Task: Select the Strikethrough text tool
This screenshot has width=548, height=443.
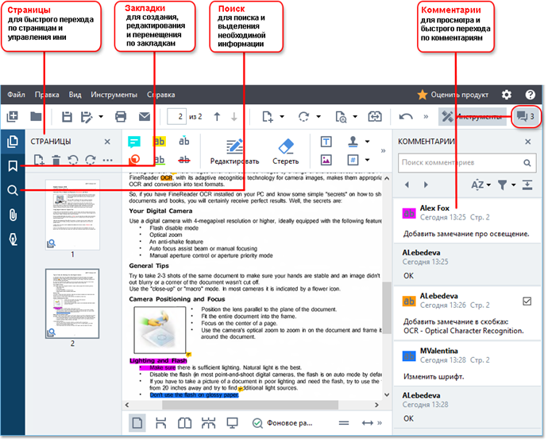Action: pos(184,160)
